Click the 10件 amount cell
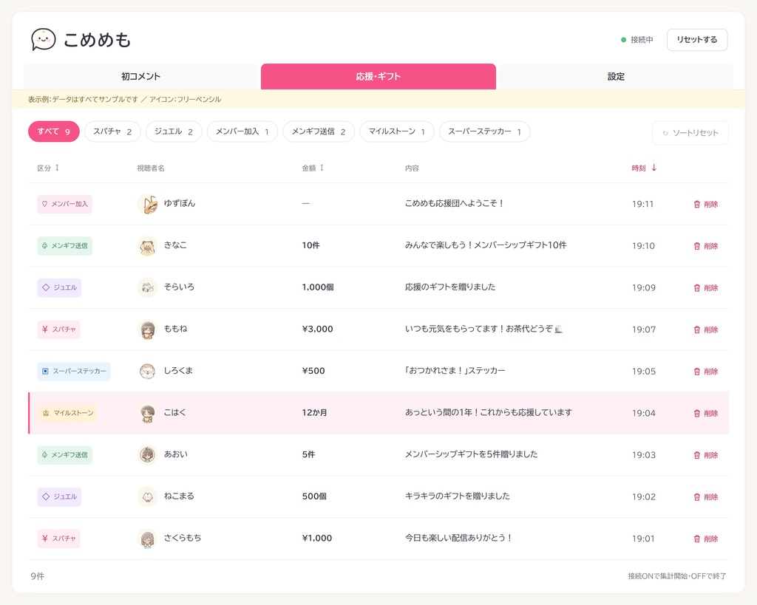The image size is (757, 605). pos(311,245)
